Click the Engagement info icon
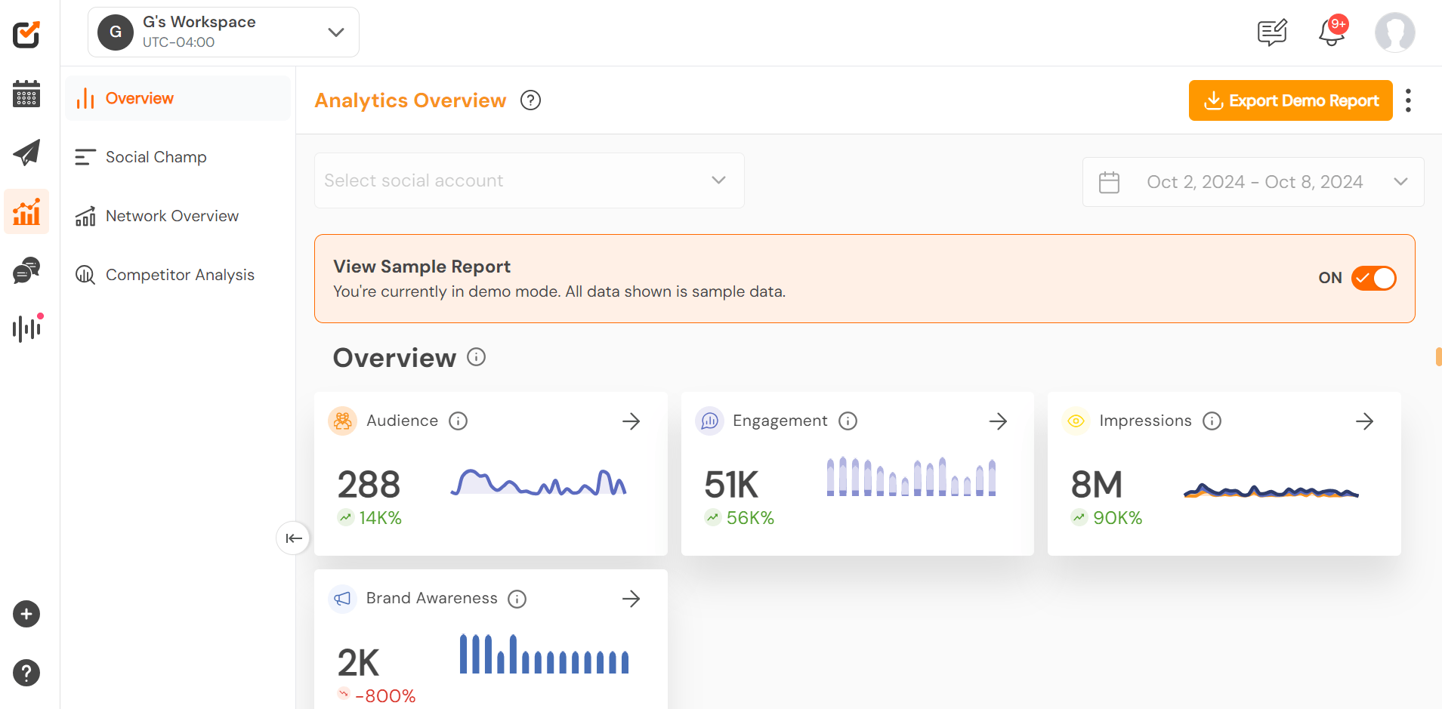 848,421
